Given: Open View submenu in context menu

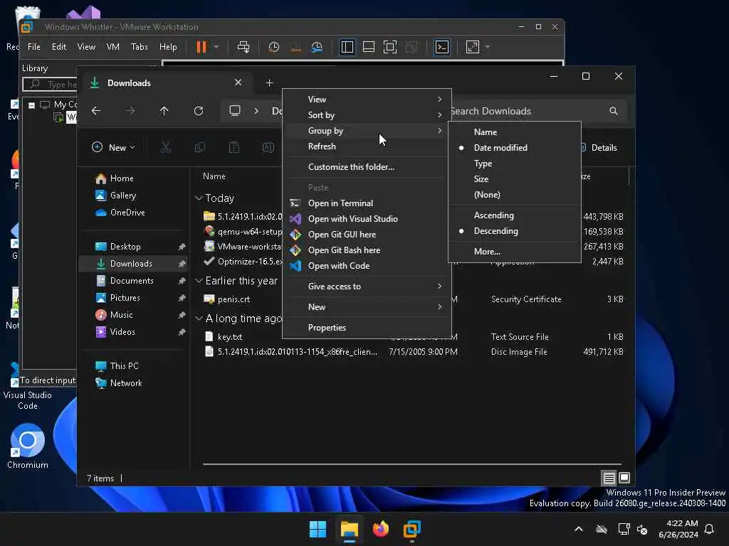Looking at the screenshot, I should pyautogui.click(x=367, y=100).
